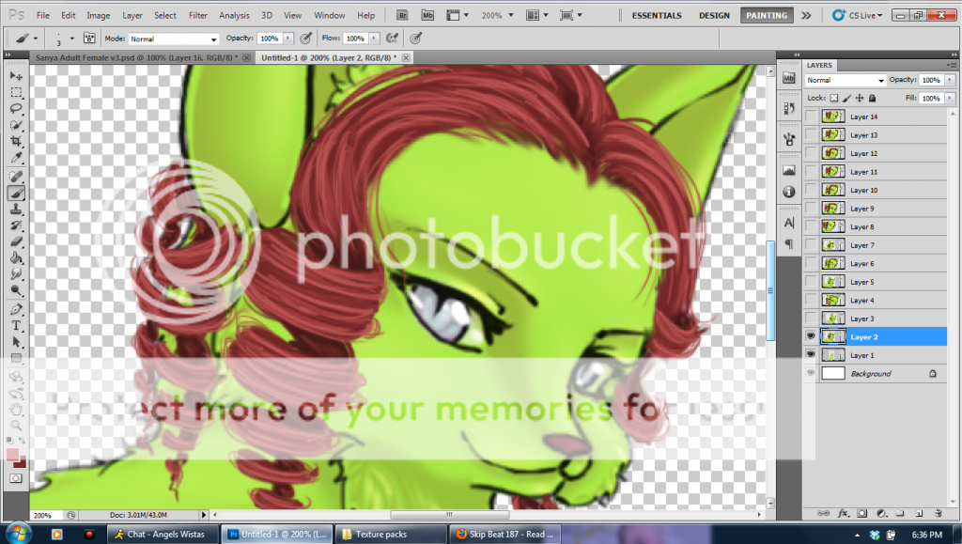
Task: Open the 200% zoom level dropdown
Action: (496, 16)
